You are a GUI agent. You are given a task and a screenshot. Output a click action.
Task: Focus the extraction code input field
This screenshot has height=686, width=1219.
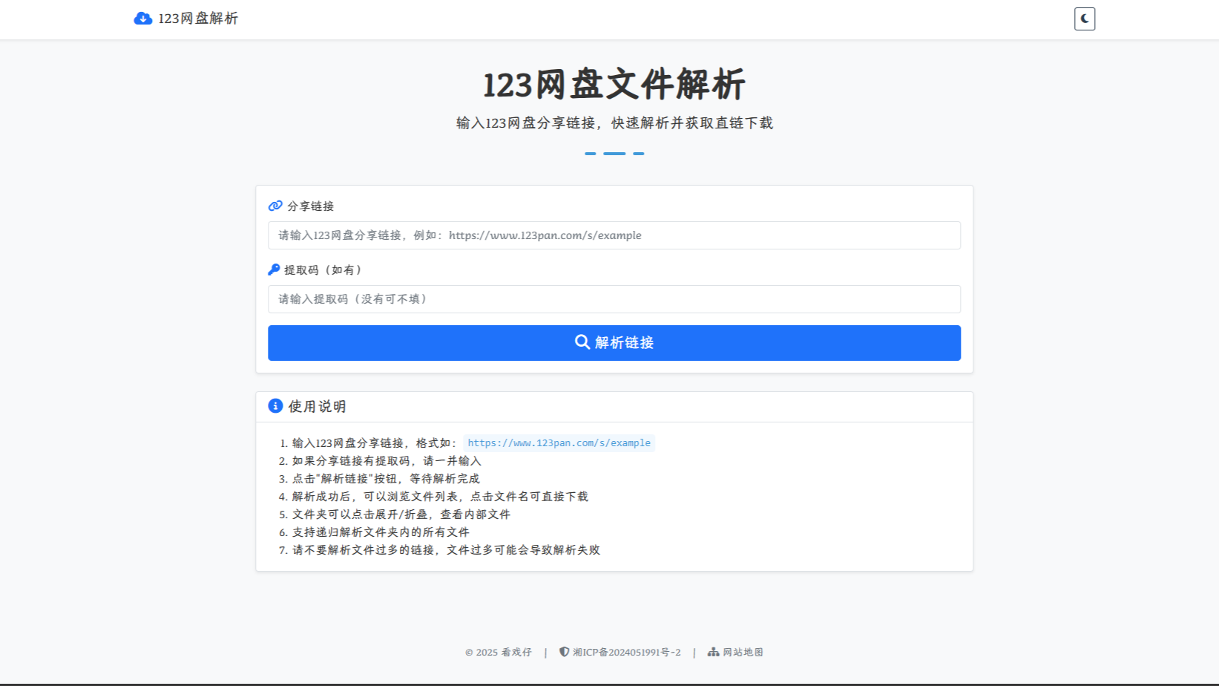(x=614, y=299)
